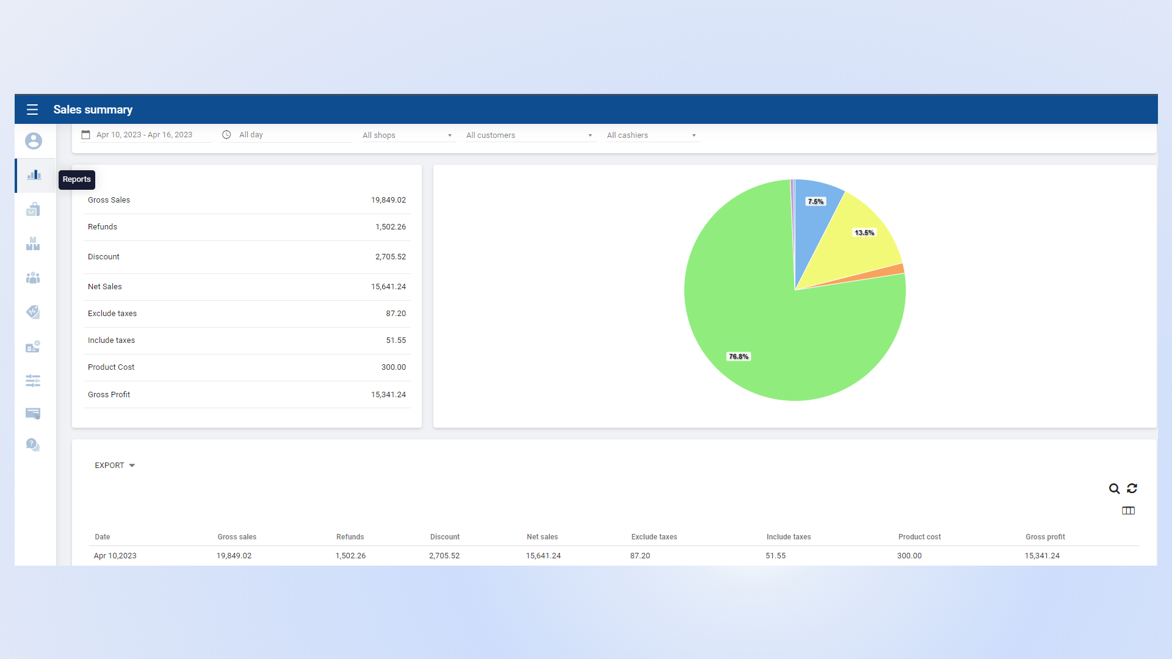Viewport: 1172px width, 659px height.
Task: Open the billing card icon
Action: pyautogui.click(x=33, y=413)
